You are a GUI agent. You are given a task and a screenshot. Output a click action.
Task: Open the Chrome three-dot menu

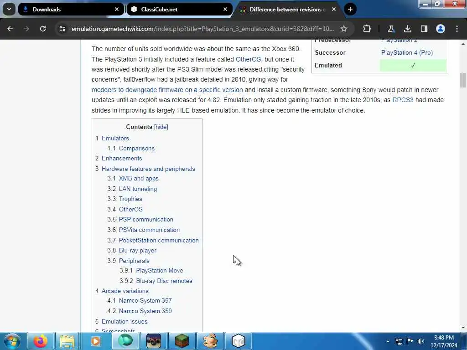pos(457,29)
